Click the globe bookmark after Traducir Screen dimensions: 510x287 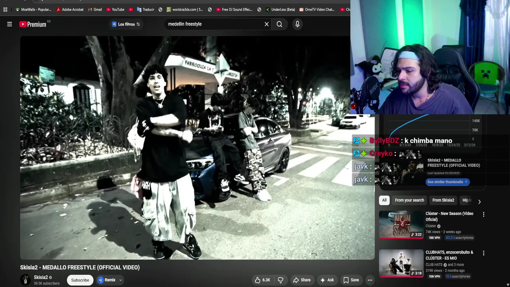pos(160,10)
